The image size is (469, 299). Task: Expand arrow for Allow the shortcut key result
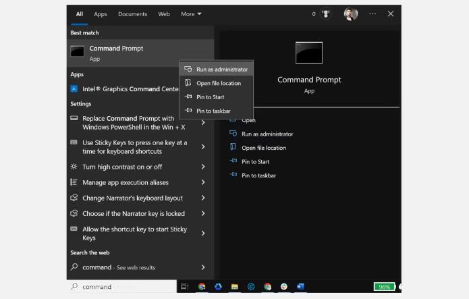pos(203,233)
